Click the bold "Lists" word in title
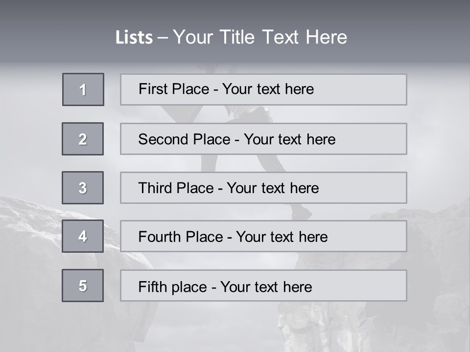The width and height of the screenshot is (470, 352). [134, 38]
